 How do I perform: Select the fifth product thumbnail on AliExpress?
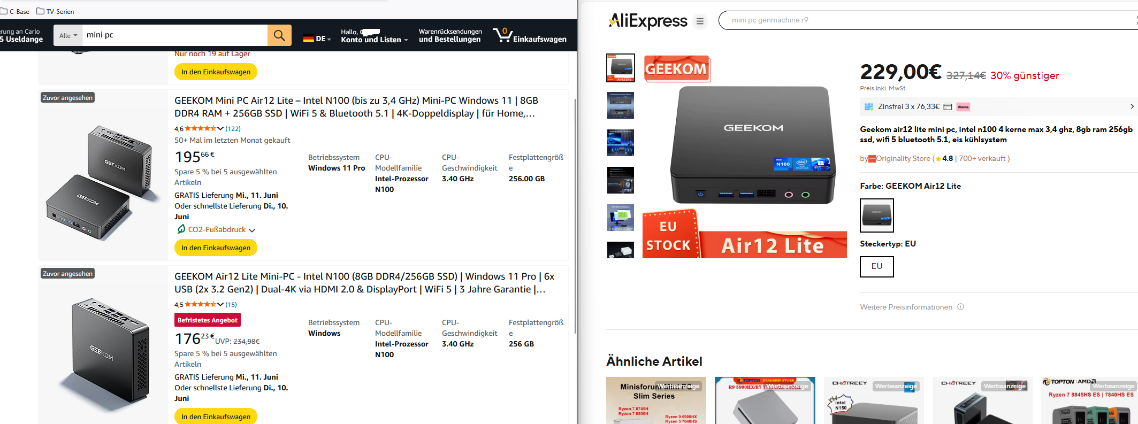click(621, 218)
